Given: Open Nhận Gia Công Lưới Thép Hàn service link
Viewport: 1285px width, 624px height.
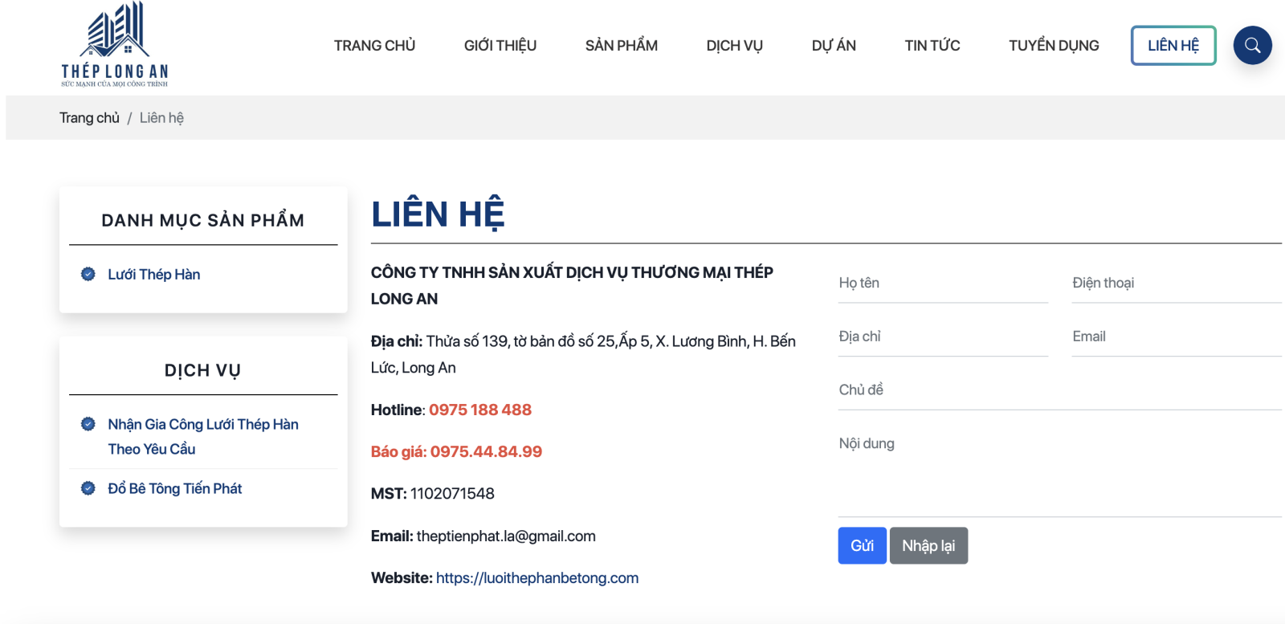Looking at the screenshot, I should 203,436.
